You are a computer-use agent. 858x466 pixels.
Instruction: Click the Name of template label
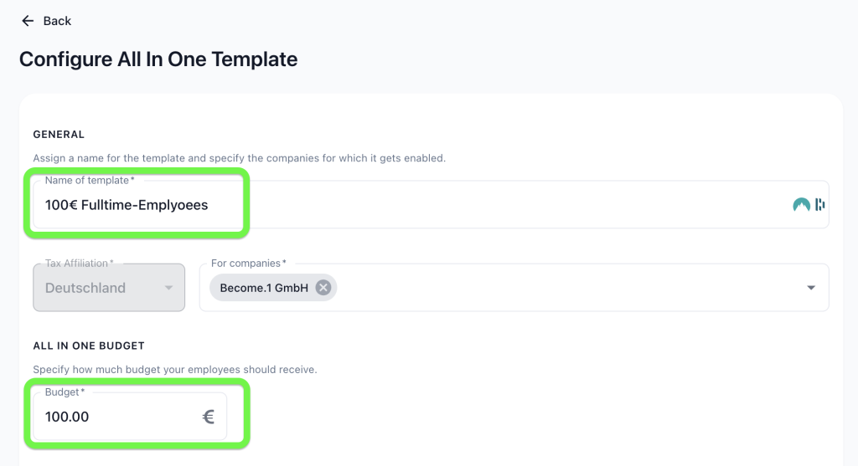coord(89,180)
